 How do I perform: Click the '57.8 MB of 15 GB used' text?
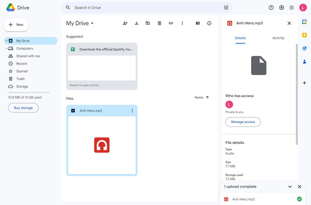click(x=25, y=97)
